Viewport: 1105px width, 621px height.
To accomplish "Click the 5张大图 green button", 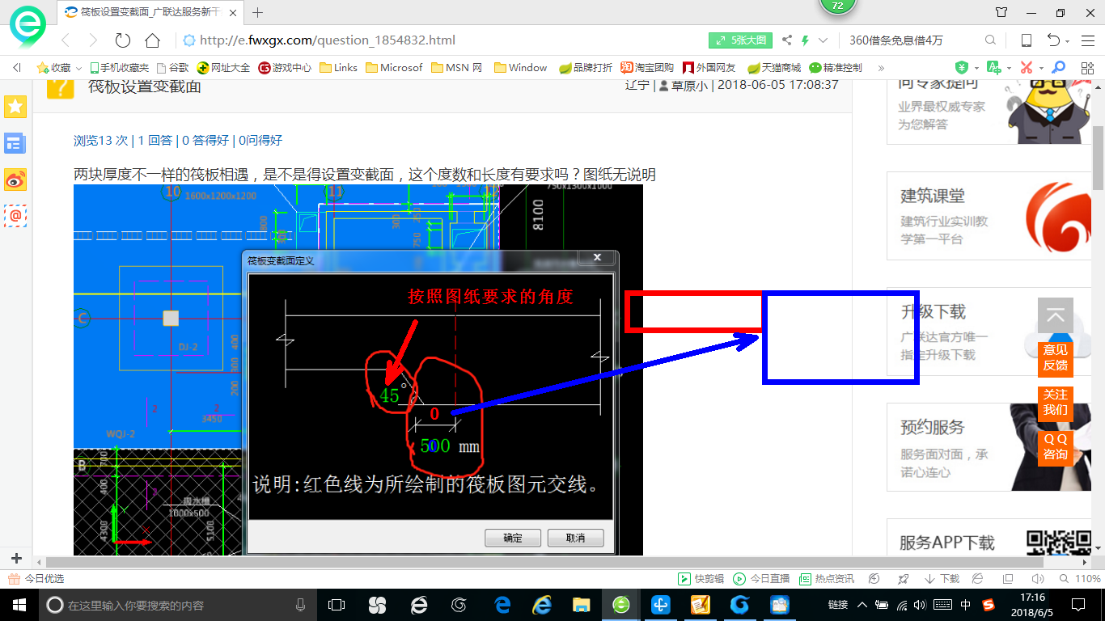I will click(x=741, y=40).
